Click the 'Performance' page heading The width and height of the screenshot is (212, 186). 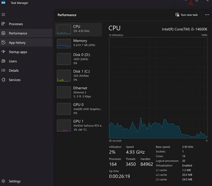coord(67,15)
